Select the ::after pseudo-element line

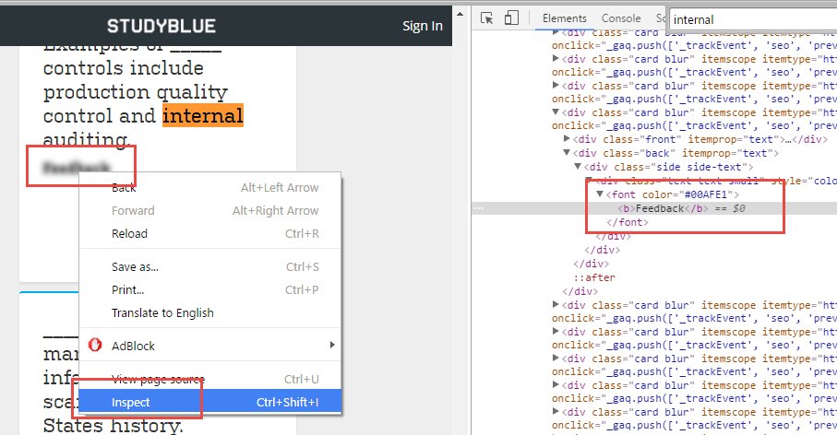click(594, 277)
